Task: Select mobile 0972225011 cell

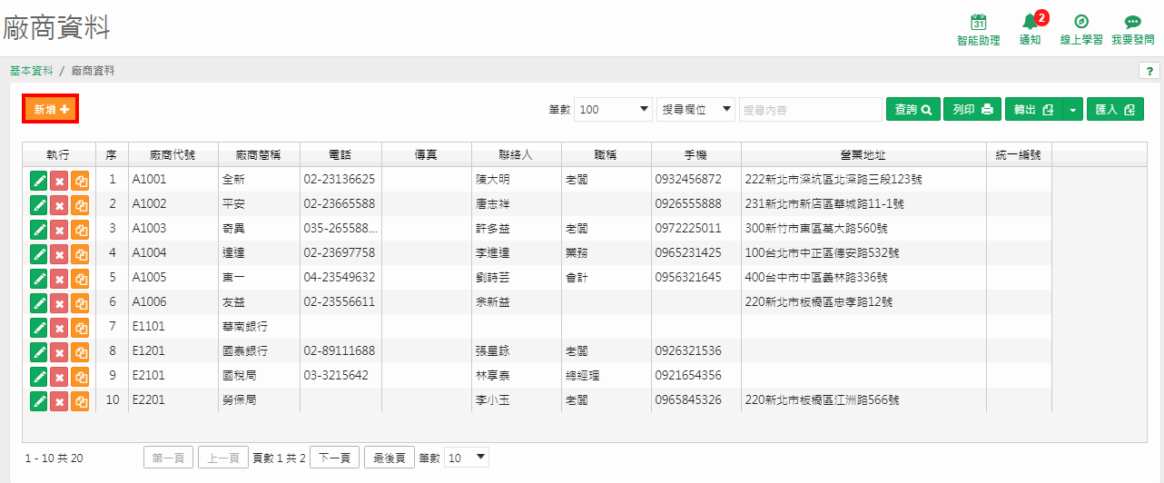Action: (x=695, y=229)
